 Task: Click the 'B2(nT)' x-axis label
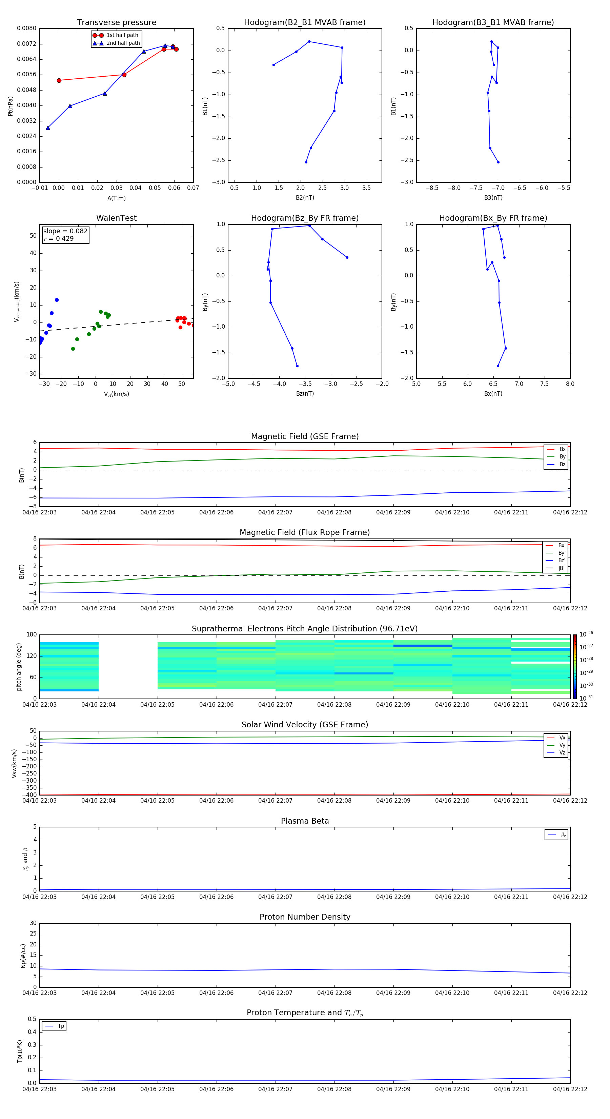pyautogui.click(x=305, y=198)
